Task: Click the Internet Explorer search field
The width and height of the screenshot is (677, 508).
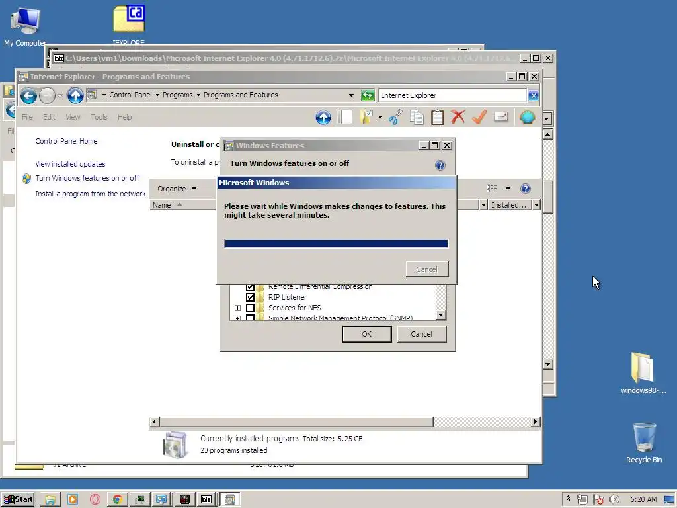Action: pos(452,95)
